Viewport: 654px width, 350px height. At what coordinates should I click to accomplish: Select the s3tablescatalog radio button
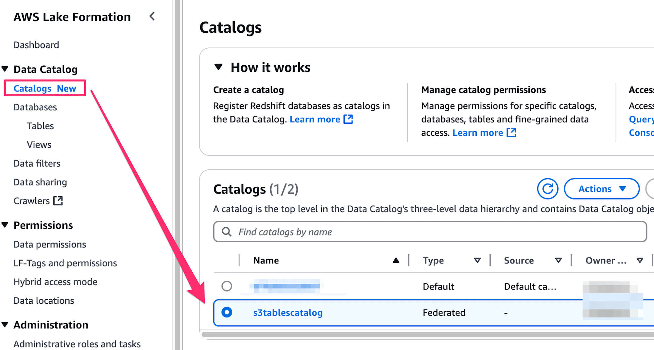tap(227, 312)
